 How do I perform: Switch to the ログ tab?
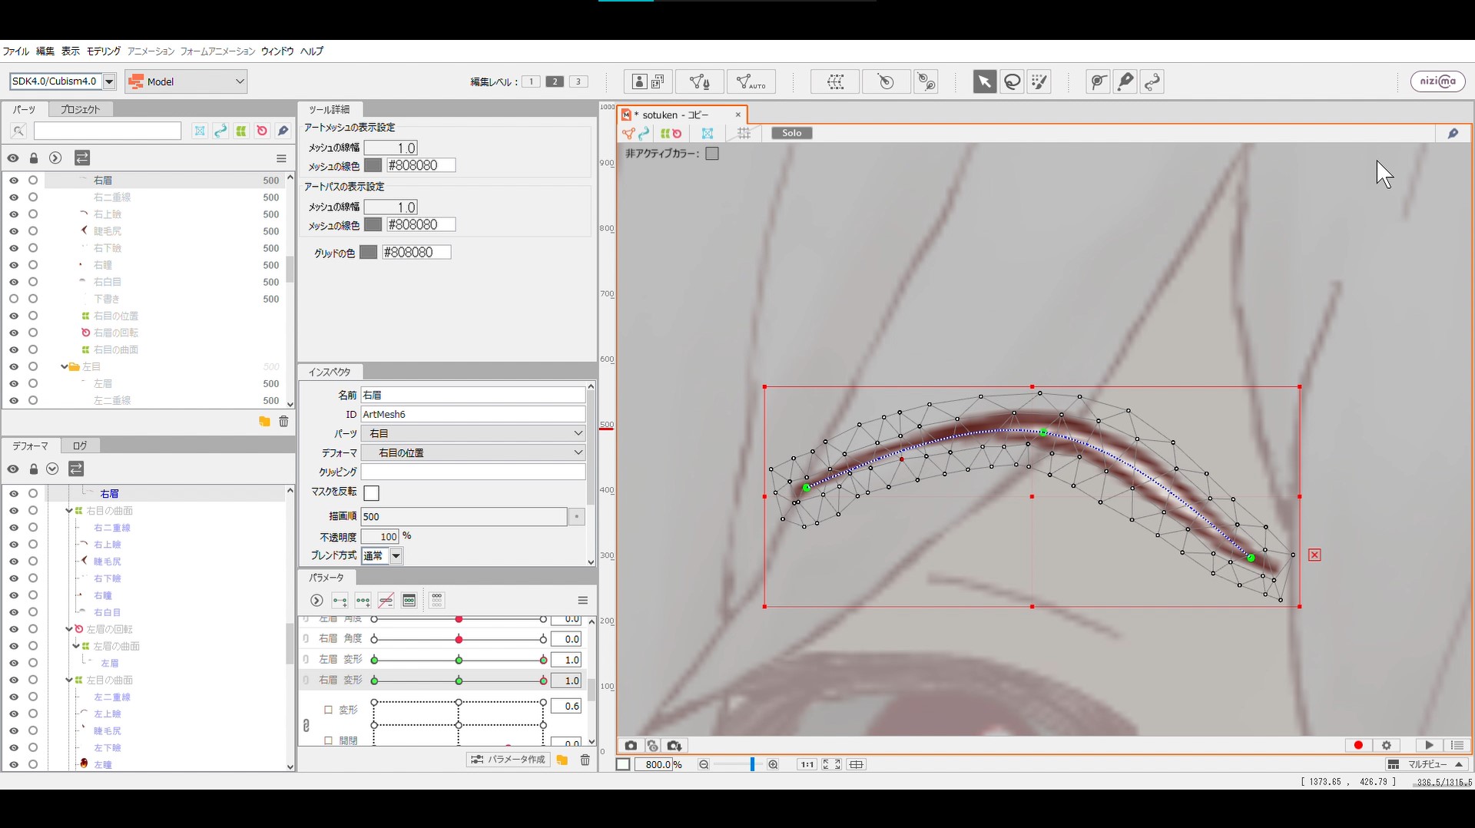(80, 445)
